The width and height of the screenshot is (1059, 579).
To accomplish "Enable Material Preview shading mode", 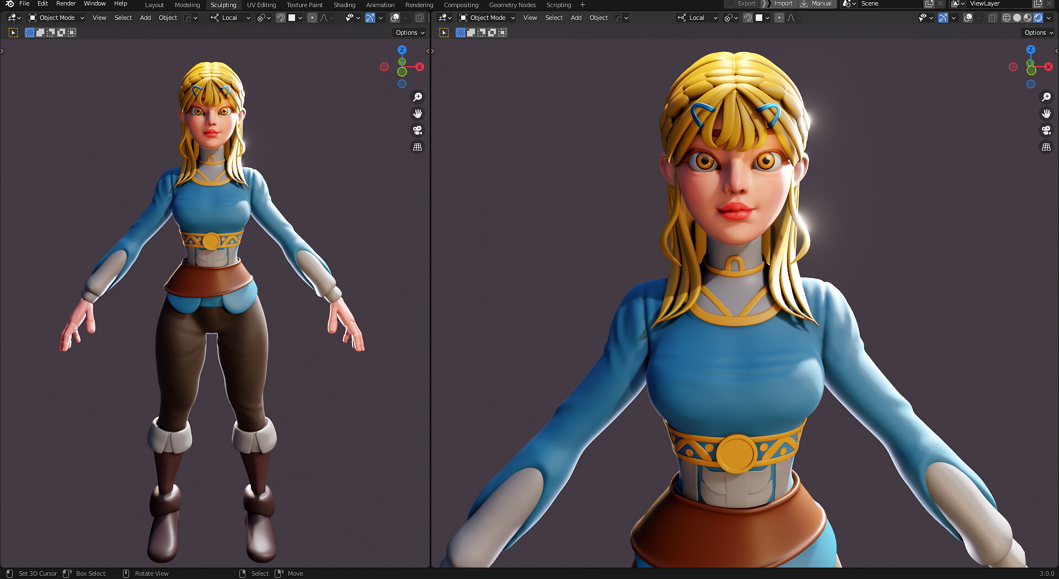I will point(1026,18).
